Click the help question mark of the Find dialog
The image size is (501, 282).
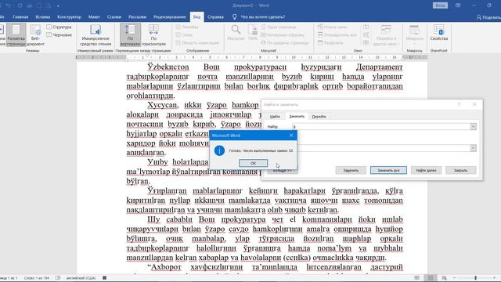click(459, 104)
